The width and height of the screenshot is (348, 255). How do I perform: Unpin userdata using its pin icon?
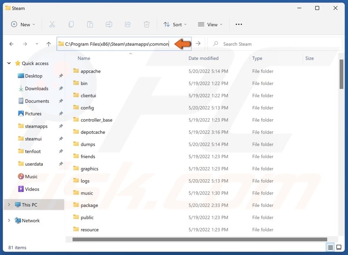[x=61, y=164]
